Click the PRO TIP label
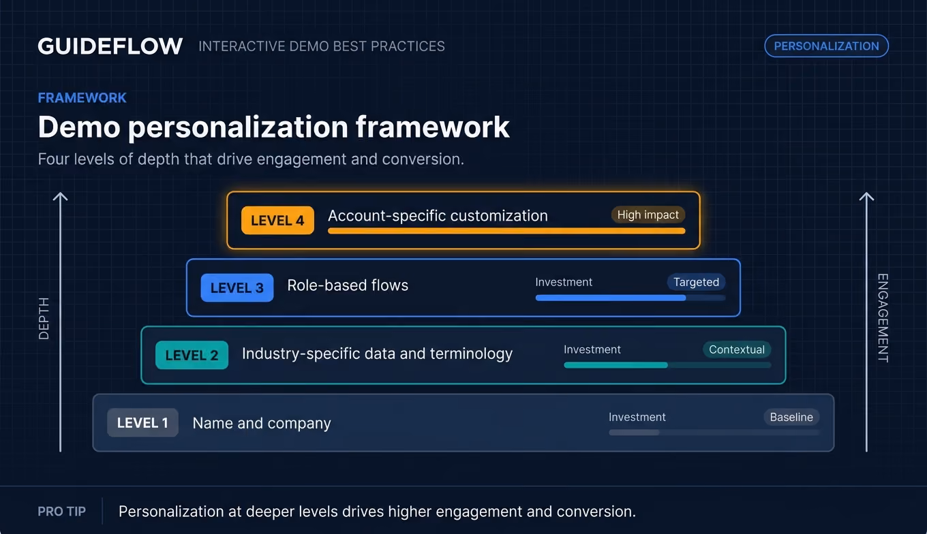Screen dimensions: 927x534 (x=62, y=512)
